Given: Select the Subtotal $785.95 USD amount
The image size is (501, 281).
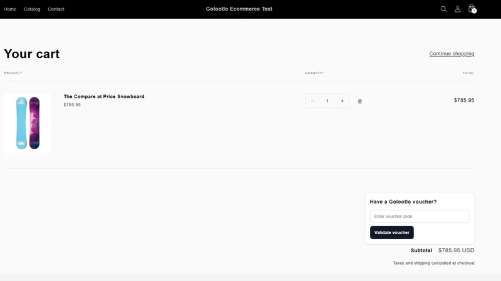Looking at the screenshot, I should [457, 250].
